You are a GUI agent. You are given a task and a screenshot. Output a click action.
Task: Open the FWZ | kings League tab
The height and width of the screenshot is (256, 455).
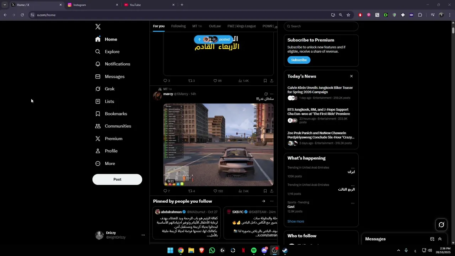pyautogui.click(x=242, y=26)
